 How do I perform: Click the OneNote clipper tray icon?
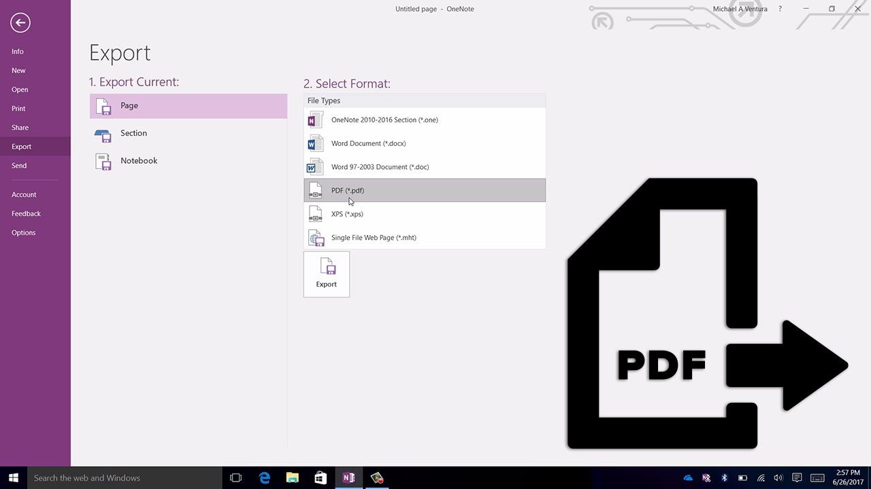(x=706, y=478)
